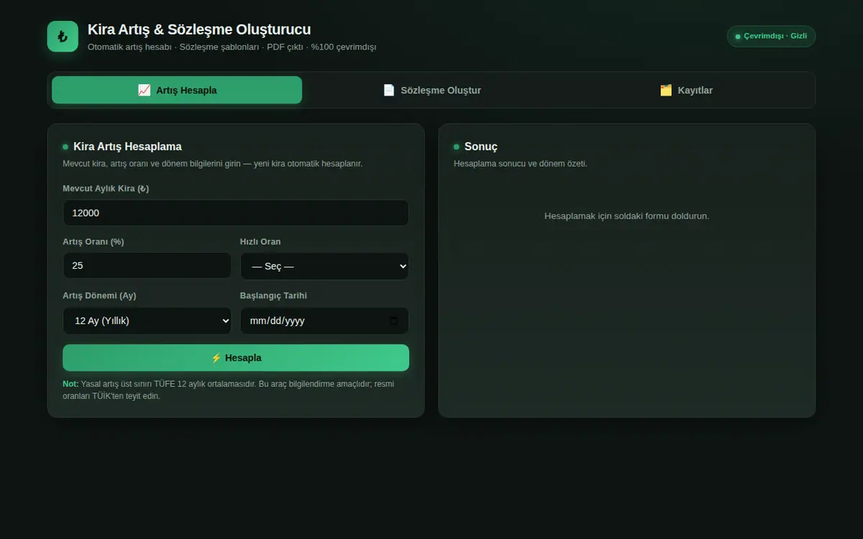Click the 'Kira Artış & Sözleşme Oluşturucu' title
The height and width of the screenshot is (539, 863).
coord(199,29)
